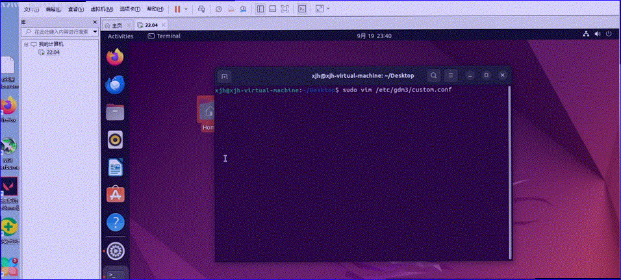The width and height of the screenshot is (621, 280).
Task: Open the 文件(F) menu
Action: [31, 9]
